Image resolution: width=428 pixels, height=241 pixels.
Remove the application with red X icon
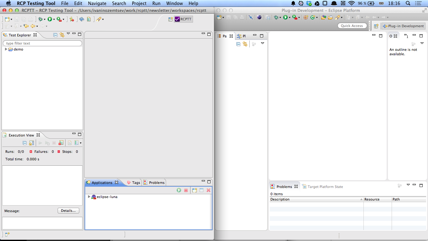point(209,190)
